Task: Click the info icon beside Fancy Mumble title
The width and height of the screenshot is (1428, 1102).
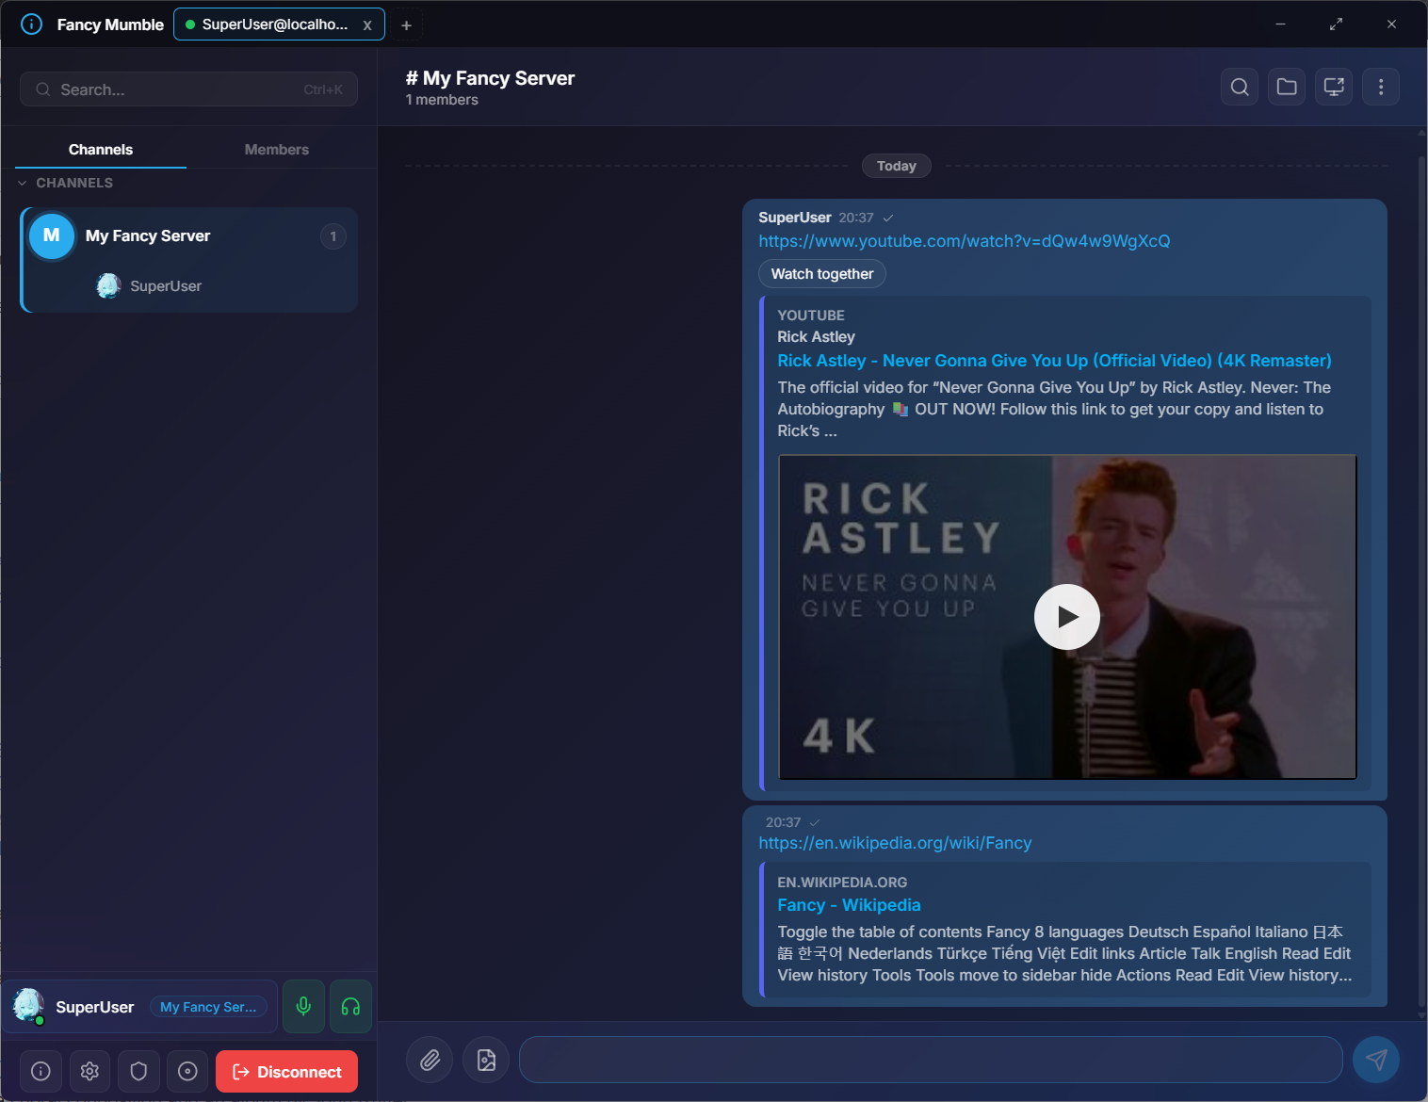Action: (x=31, y=24)
